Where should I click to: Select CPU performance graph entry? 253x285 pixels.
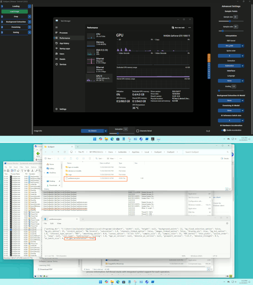pos(99,36)
